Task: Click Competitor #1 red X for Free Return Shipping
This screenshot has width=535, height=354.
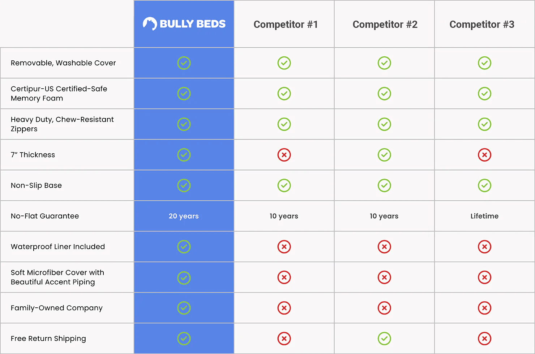Action: (284, 338)
